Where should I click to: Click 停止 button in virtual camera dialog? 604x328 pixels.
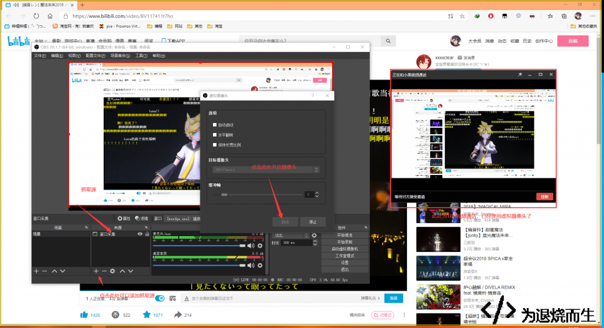pos(313,222)
